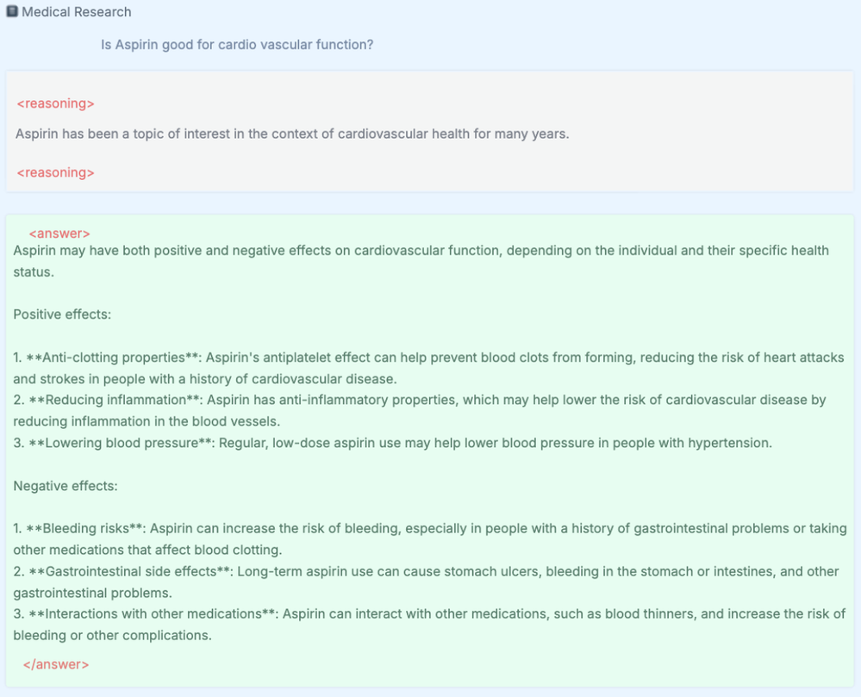Select the Reducing inflammation list item
Viewport: 861px width, 697px height.
click(419, 410)
